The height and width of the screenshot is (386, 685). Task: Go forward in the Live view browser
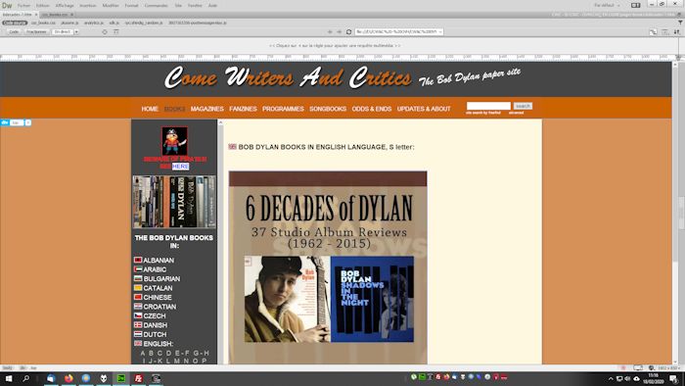[x=339, y=32]
